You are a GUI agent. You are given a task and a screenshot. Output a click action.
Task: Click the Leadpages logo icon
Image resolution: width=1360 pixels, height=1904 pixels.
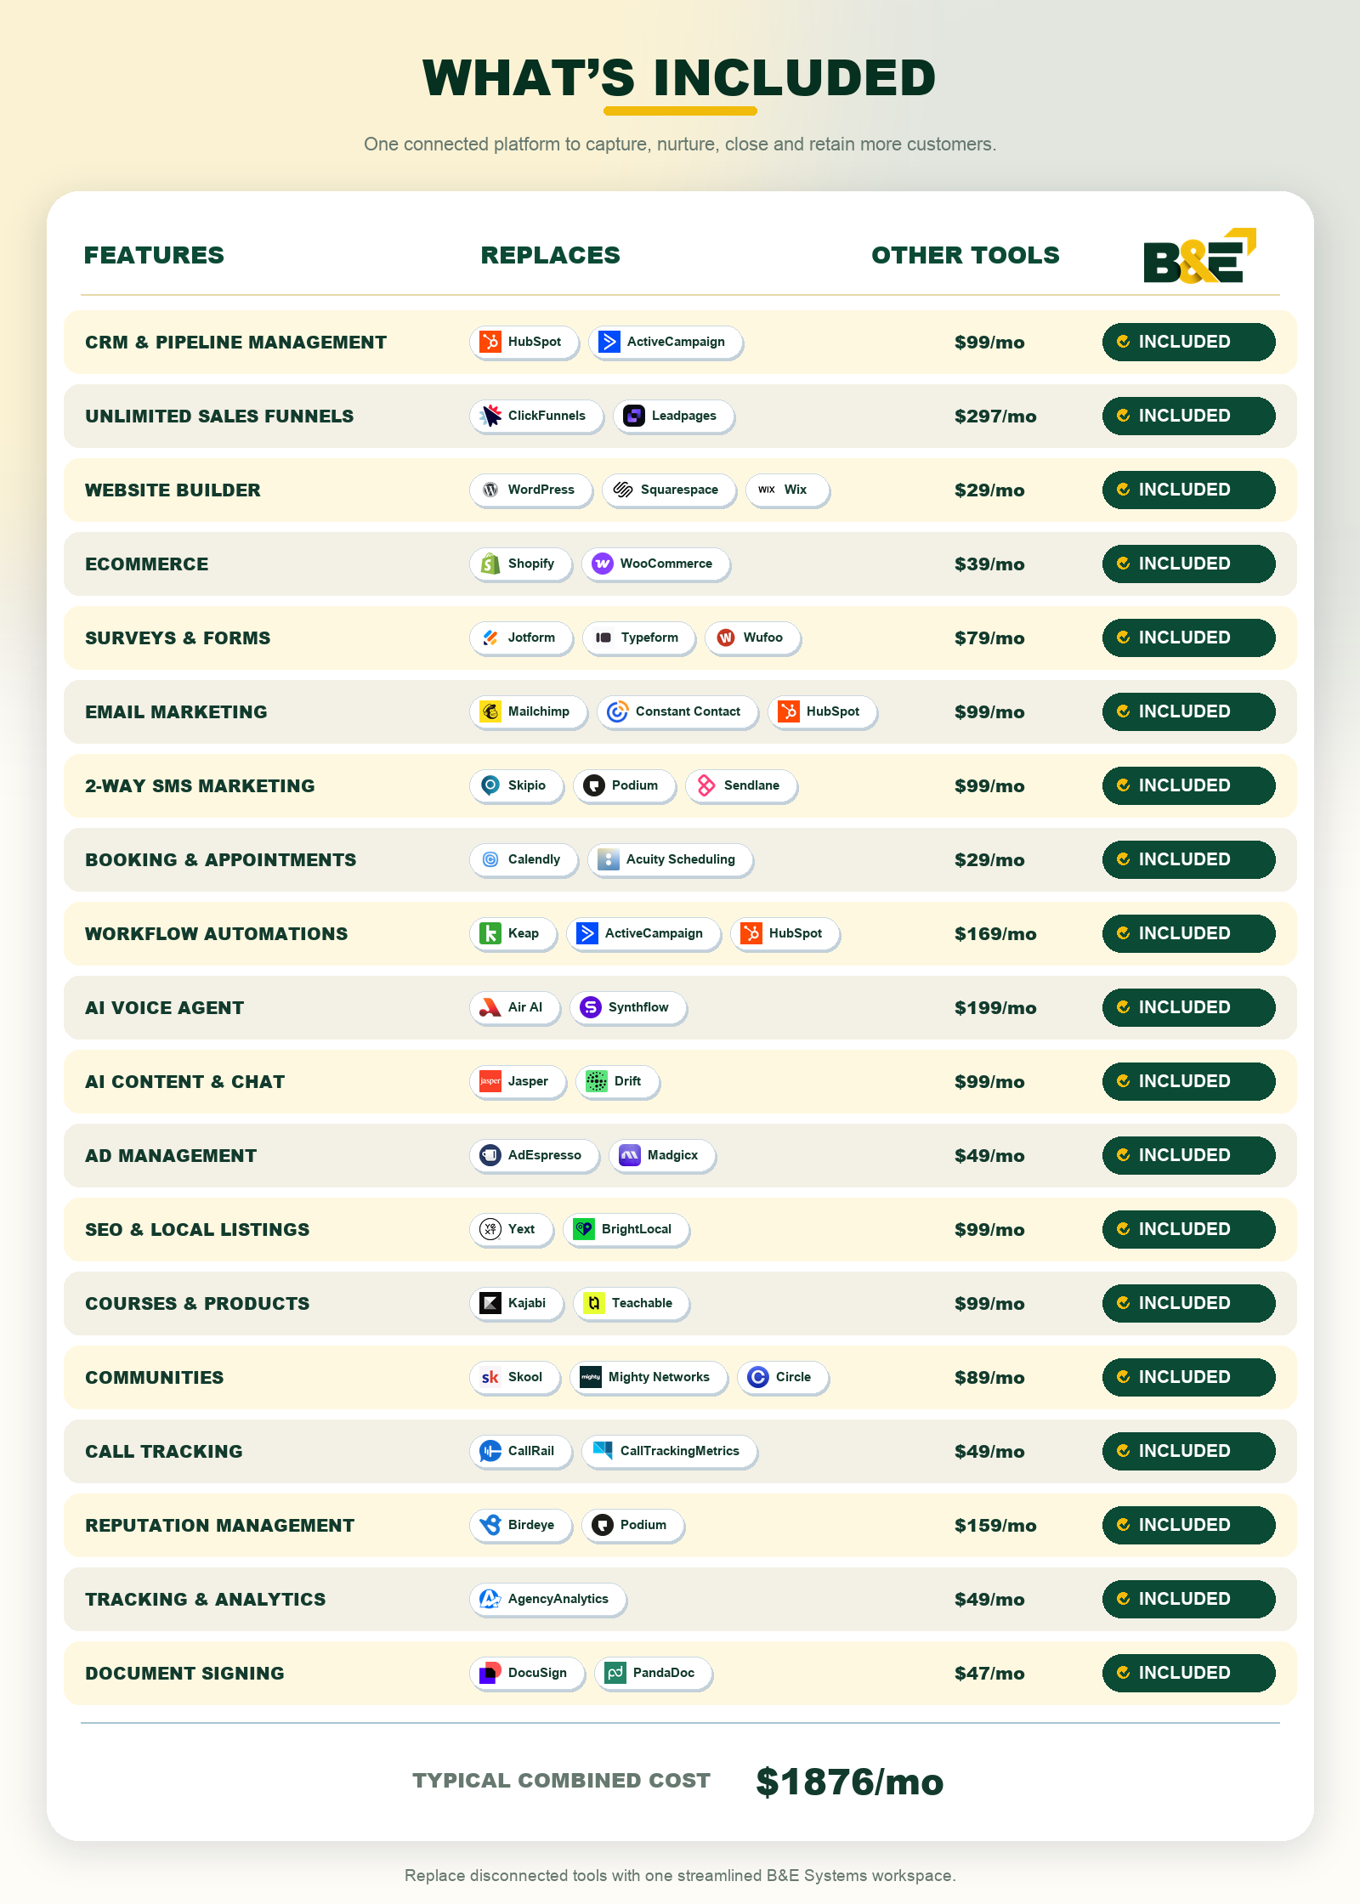point(634,416)
